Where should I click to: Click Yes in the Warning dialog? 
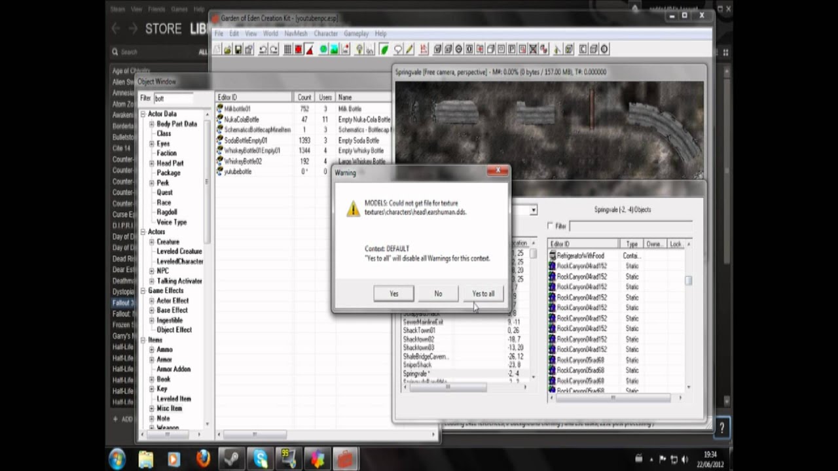tap(394, 294)
